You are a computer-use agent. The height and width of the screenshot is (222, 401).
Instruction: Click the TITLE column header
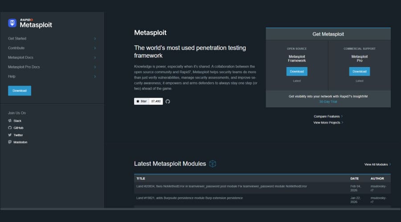[141, 178]
